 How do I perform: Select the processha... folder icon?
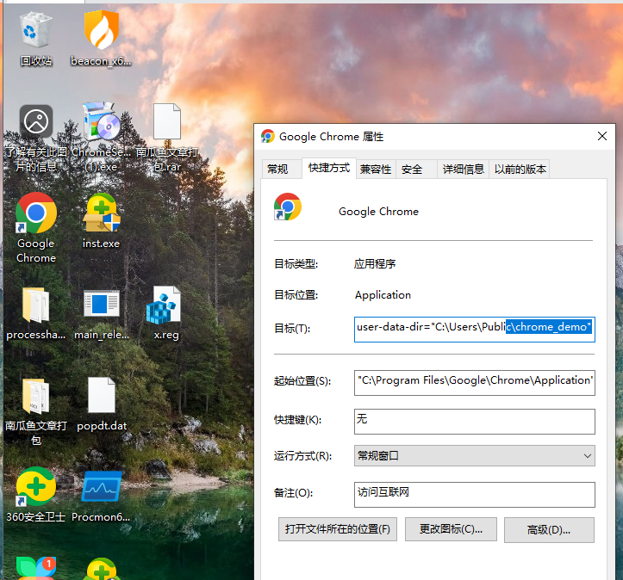point(35,313)
